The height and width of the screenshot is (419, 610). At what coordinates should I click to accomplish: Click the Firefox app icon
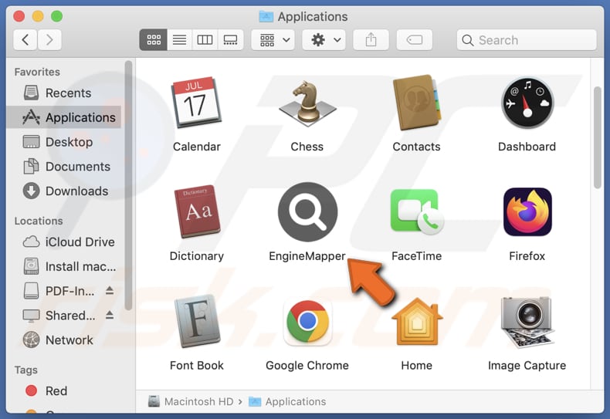527,212
